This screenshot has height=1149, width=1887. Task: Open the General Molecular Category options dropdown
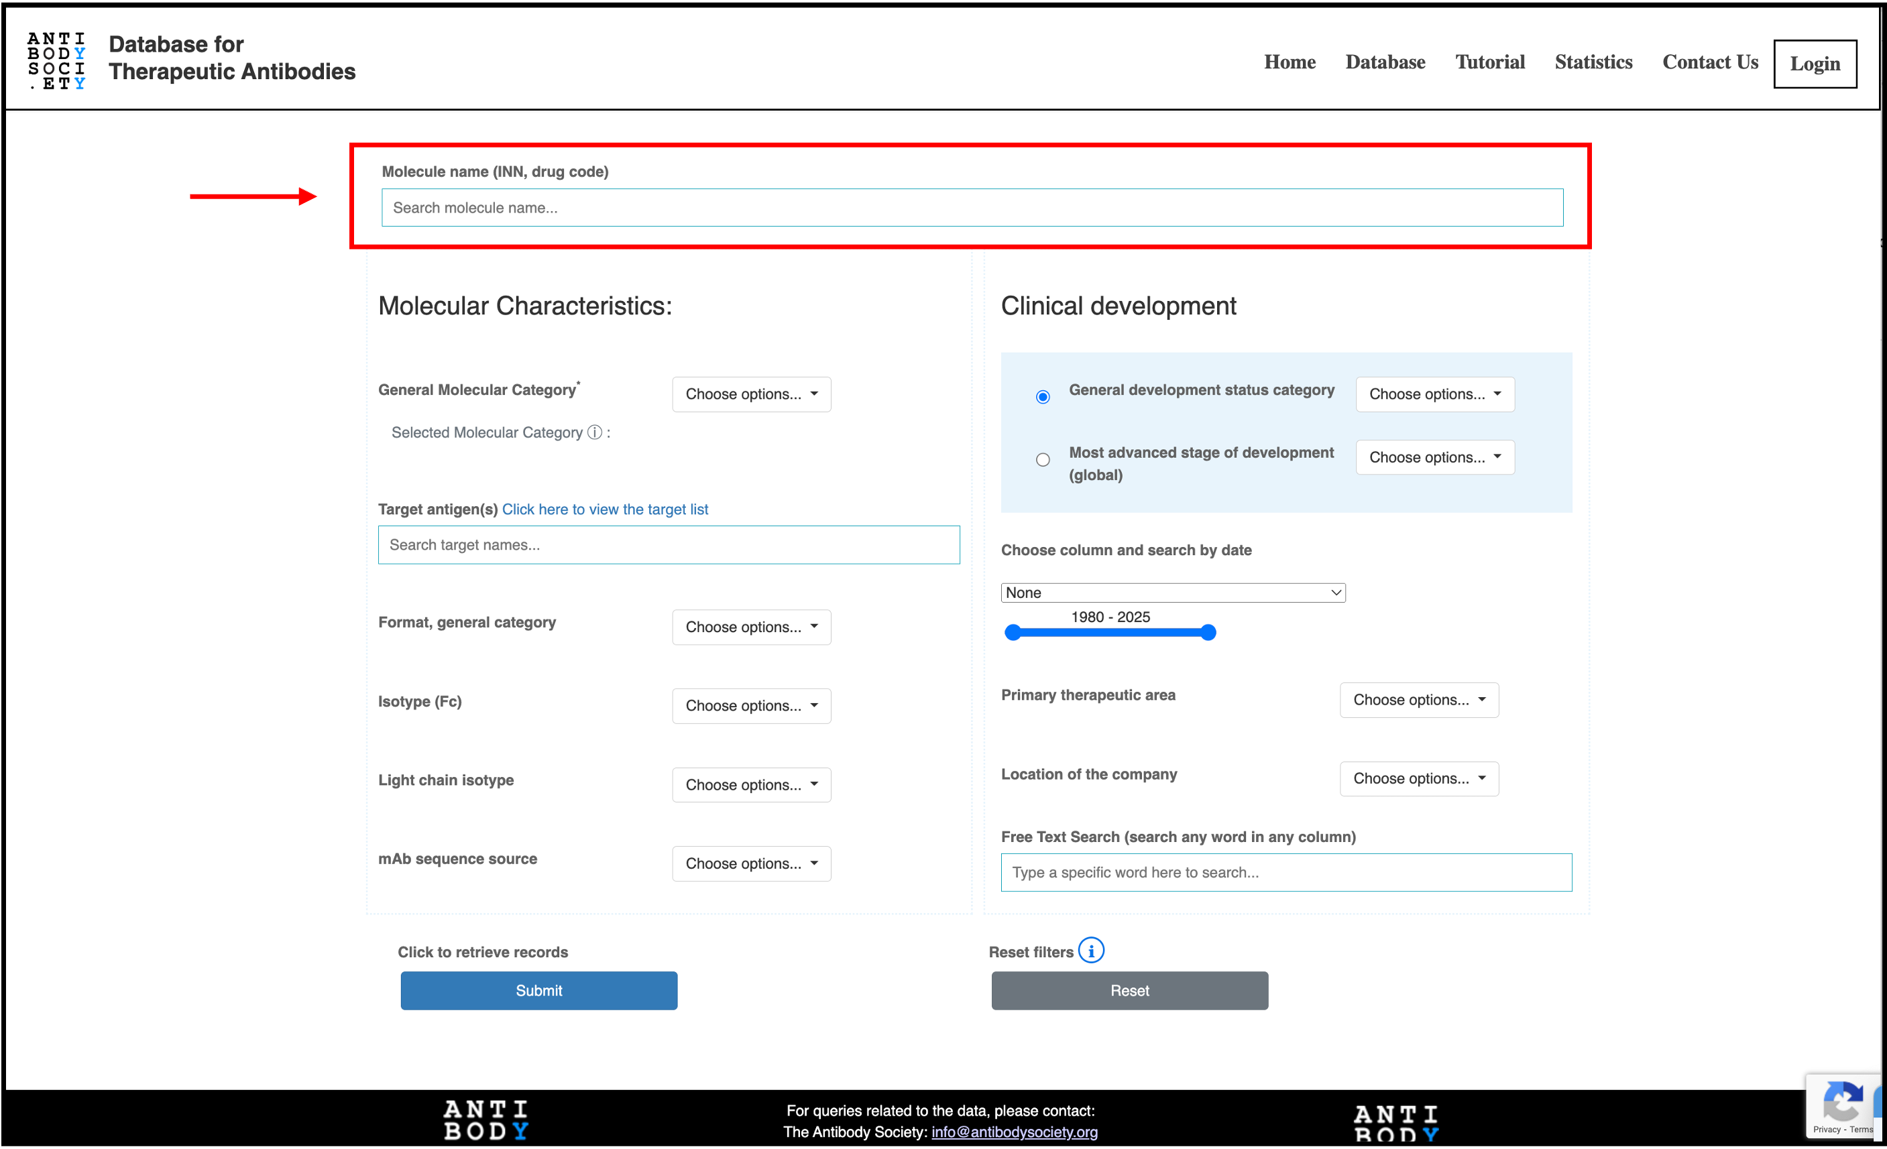751,394
